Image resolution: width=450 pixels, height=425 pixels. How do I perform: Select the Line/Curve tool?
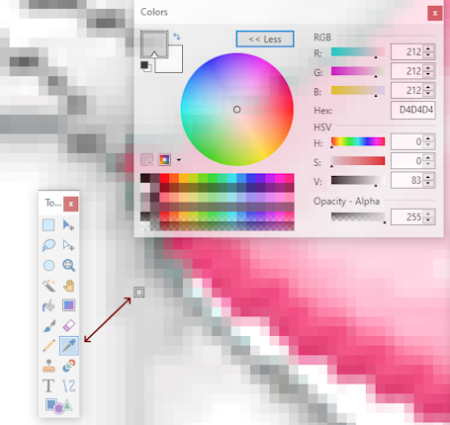click(x=68, y=385)
